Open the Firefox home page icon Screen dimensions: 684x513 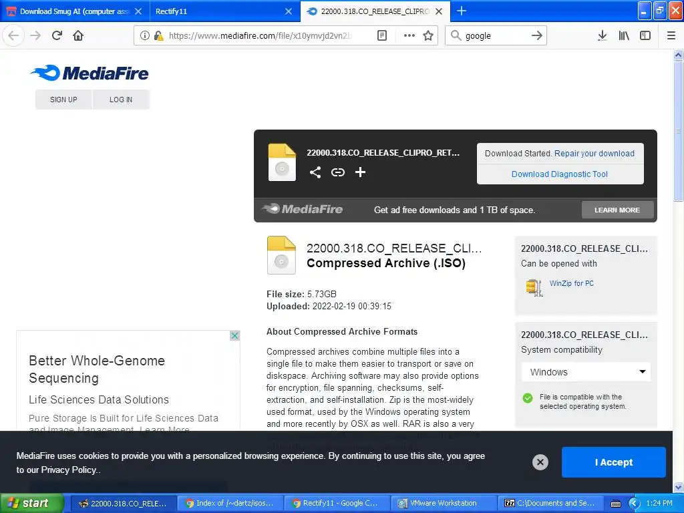click(78, 36)
